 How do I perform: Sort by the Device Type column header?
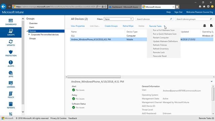132,32
